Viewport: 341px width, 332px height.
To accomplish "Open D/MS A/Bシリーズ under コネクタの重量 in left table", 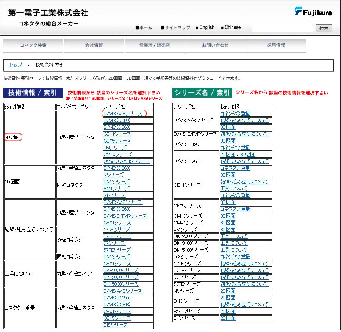I will tap(123, 291).
